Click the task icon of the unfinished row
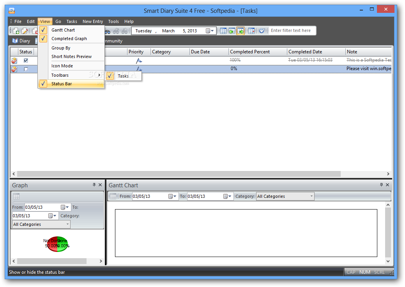The image size is (405, 287). (x=14, y=69)
